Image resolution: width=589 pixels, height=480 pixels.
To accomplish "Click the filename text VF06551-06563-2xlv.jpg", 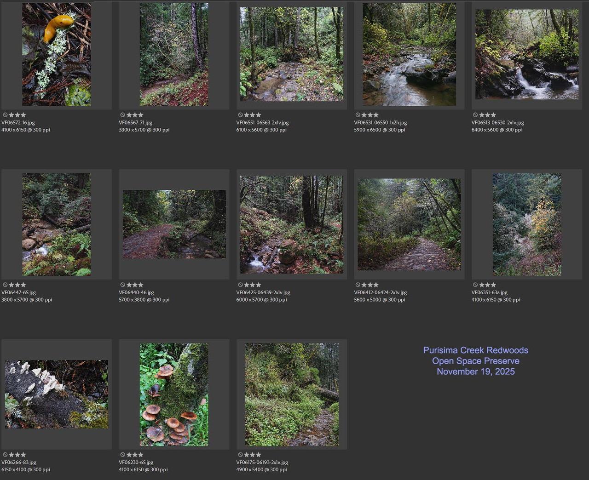I will [263, 123].
